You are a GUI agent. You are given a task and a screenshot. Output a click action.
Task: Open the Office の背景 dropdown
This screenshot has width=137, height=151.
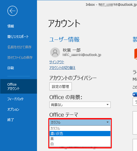80,105
